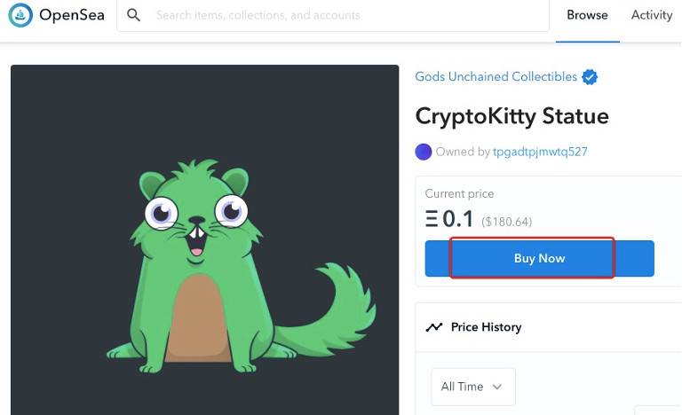Click the Price History trend line icon
The height and width of the screenshot is (415, 682).
[x=434, y=327]
